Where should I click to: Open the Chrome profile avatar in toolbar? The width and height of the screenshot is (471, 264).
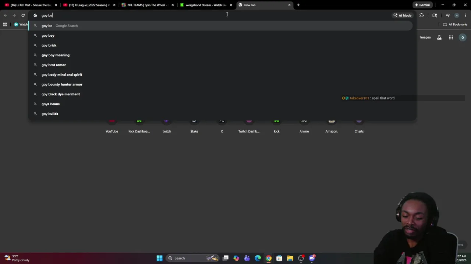[x=457, y=15]
